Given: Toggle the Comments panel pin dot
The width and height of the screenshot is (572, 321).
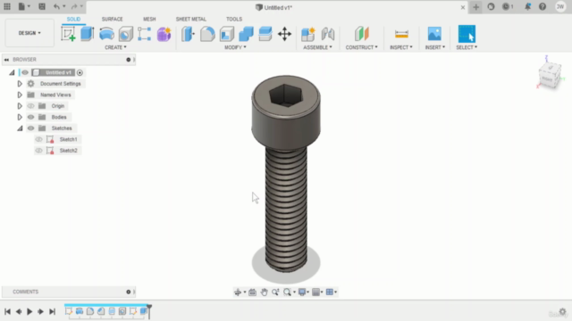Looking at the screenshot, I should tap(129, 292).
